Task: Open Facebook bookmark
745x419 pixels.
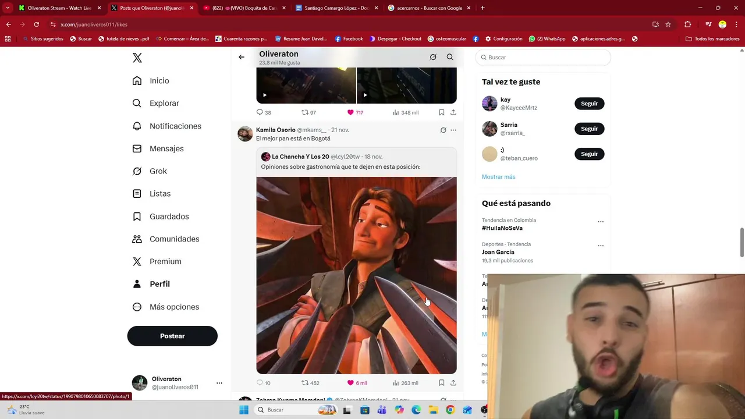Action: (349, 39)
